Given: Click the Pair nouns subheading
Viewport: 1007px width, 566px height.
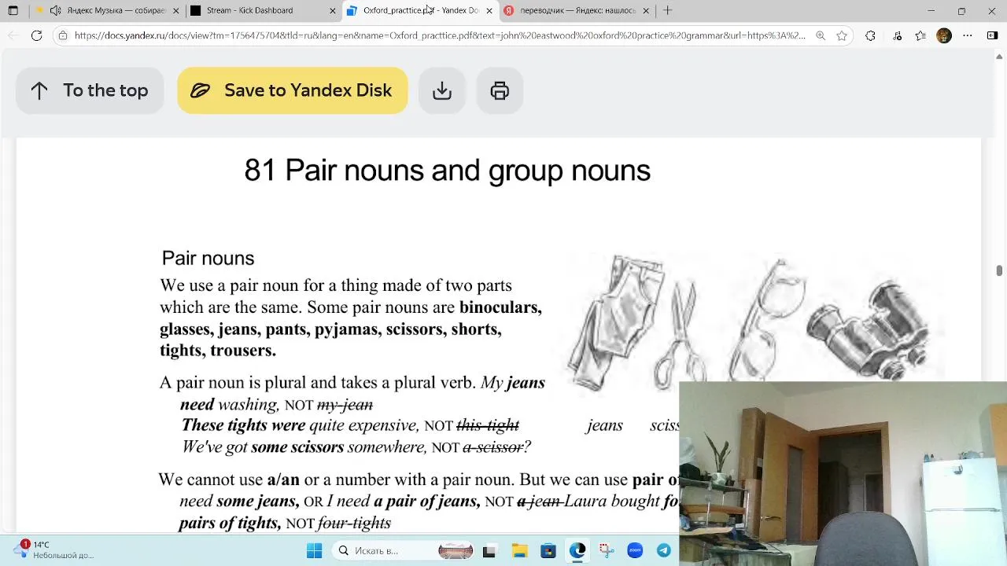Looking at the screenshot, I should (x=208, y=259).
